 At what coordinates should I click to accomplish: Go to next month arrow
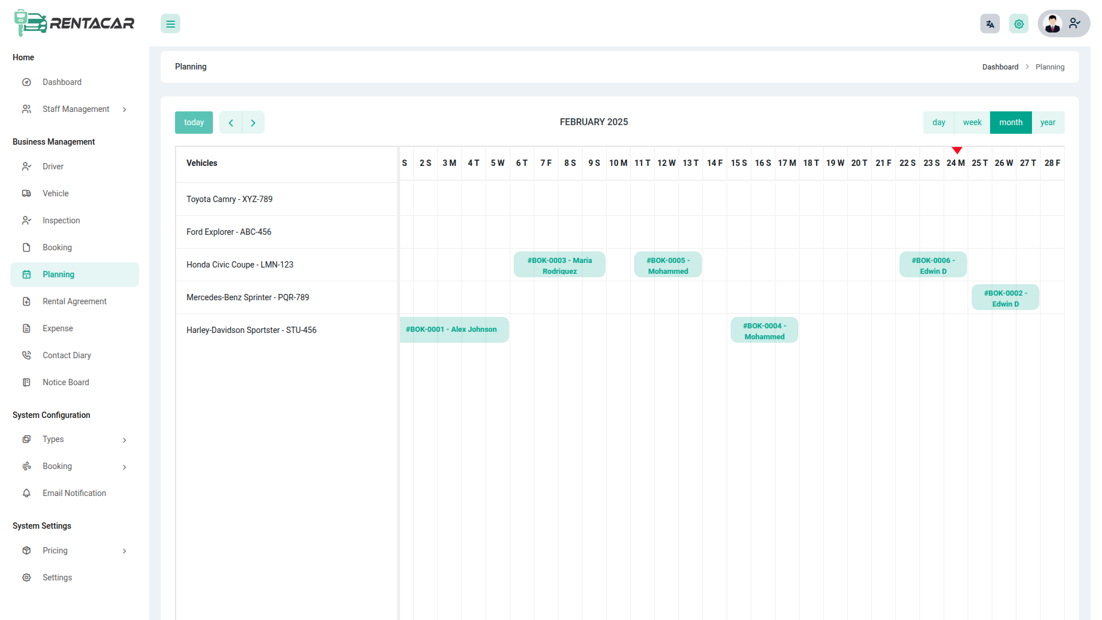(253, 123)
